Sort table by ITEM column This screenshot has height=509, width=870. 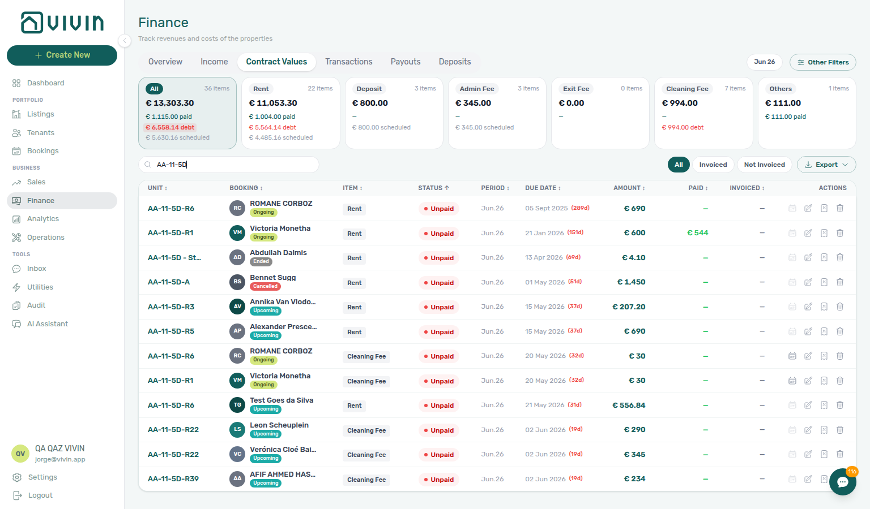(x=352, y=188)
